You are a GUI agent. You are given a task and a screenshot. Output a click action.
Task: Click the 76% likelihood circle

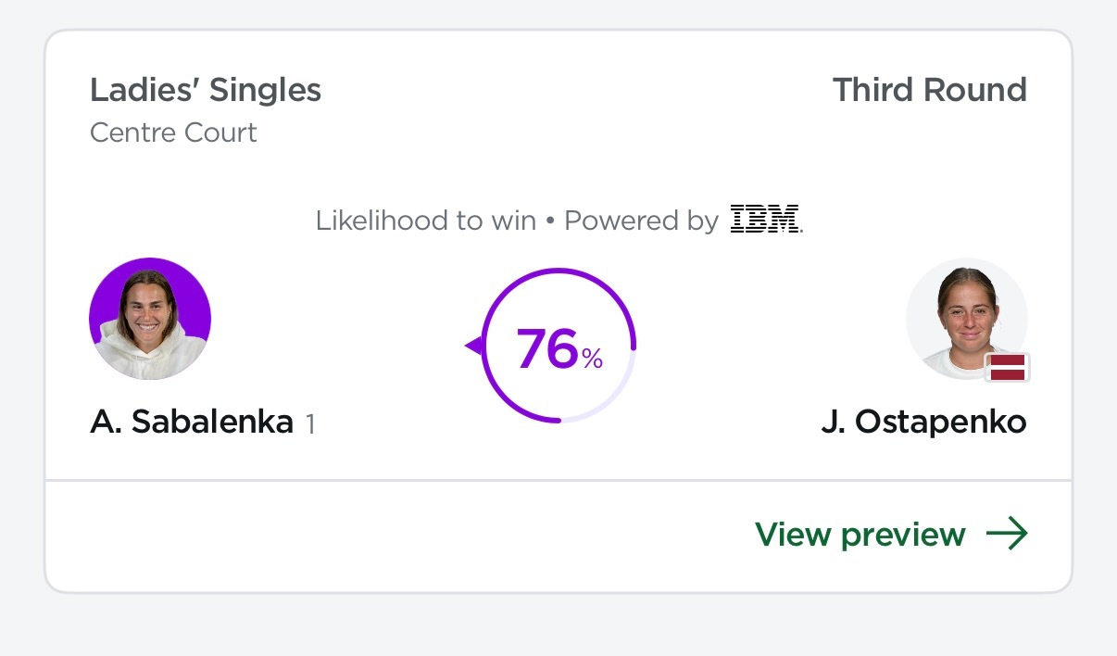[558, 347]
